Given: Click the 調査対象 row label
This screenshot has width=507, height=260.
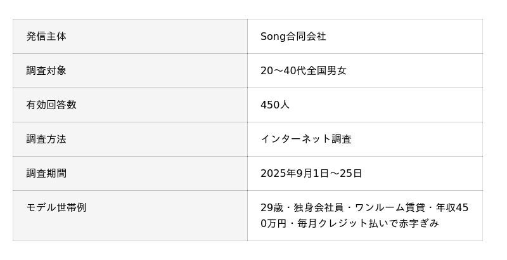Looking at the screenshot, I should [46, 71].
